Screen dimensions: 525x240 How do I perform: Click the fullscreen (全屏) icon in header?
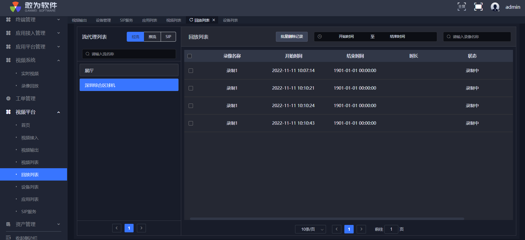point(461,7)
